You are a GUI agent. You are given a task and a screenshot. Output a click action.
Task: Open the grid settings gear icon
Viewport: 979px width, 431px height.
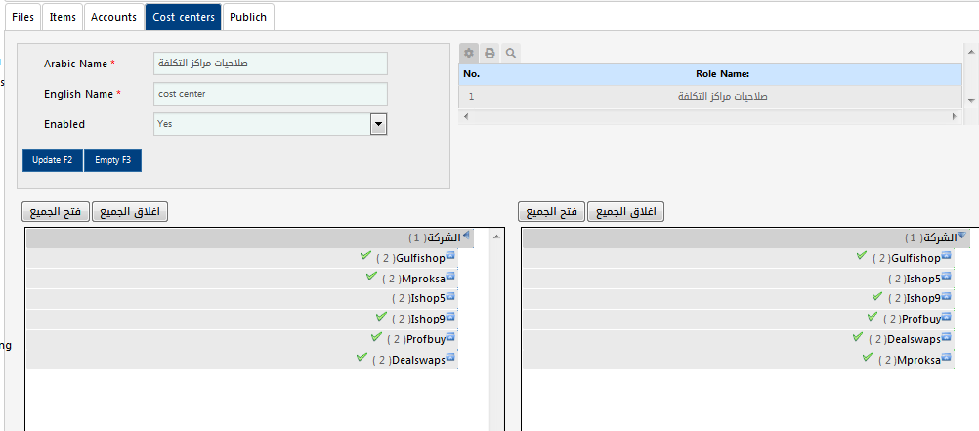[x=469, y=53]
